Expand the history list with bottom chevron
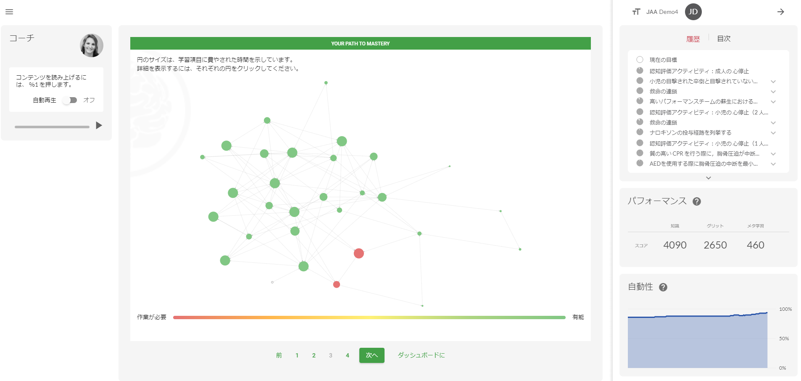 (x=708, y=178)
